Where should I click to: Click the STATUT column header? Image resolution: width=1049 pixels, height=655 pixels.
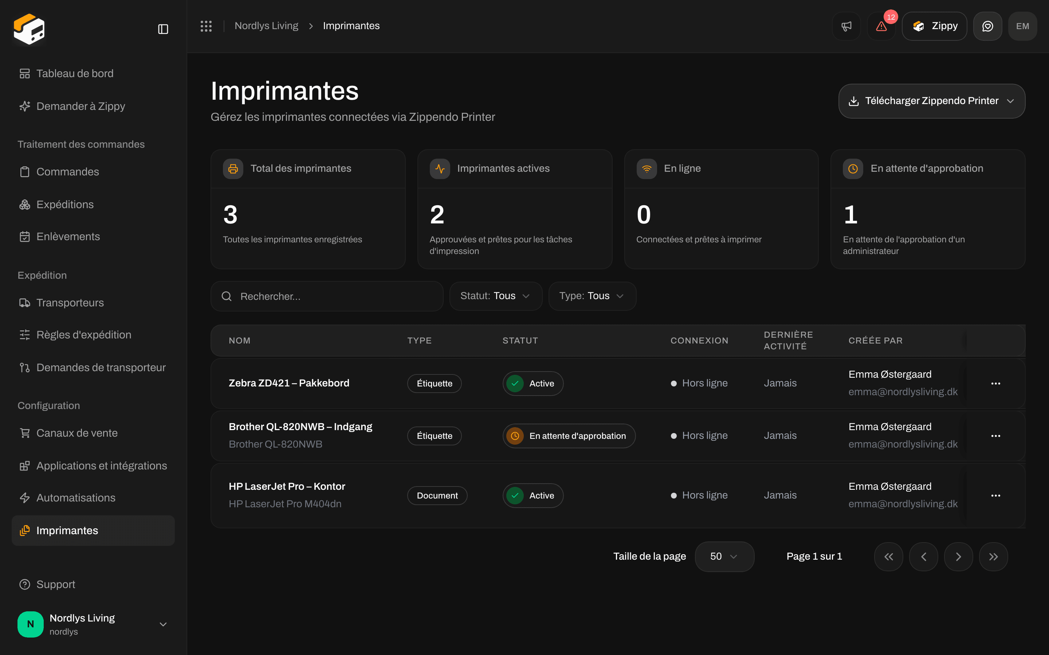coord(520,341)
